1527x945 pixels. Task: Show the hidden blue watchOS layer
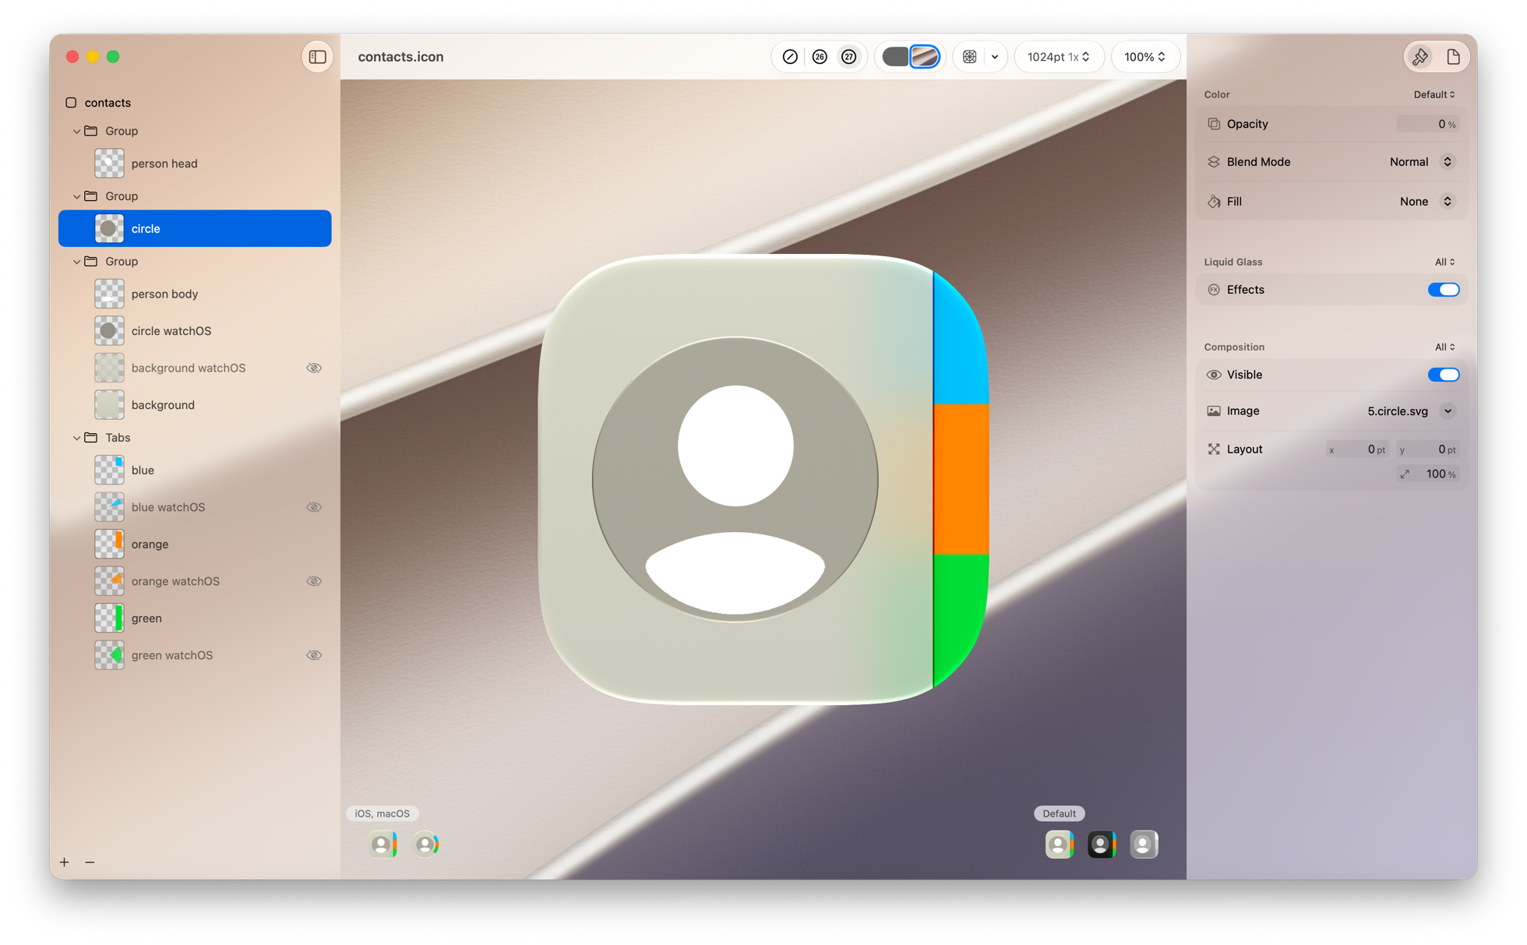coord(314,507)
